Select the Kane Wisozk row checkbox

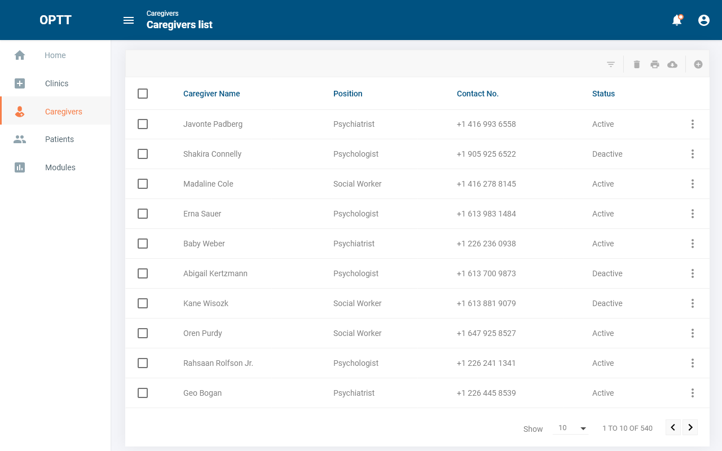click(143, 303)
